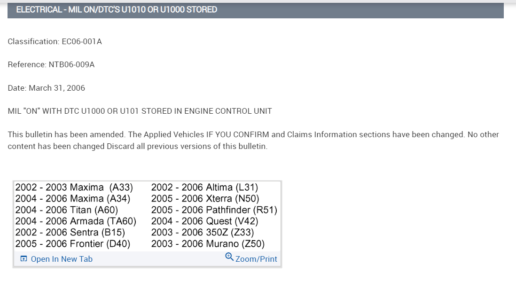Open the image via 'Open In New Tab' text
Screen dimensions: 516x289
coord(62,259)
